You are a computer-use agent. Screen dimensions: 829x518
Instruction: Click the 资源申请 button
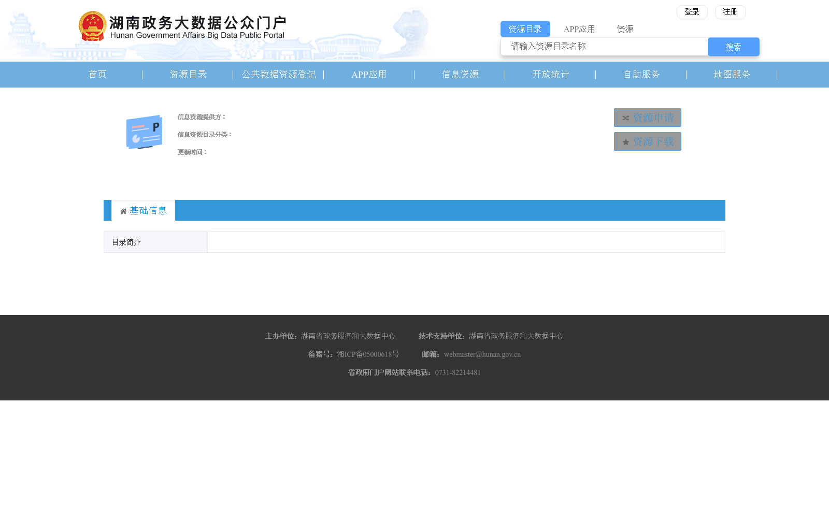tap(648, 118)
